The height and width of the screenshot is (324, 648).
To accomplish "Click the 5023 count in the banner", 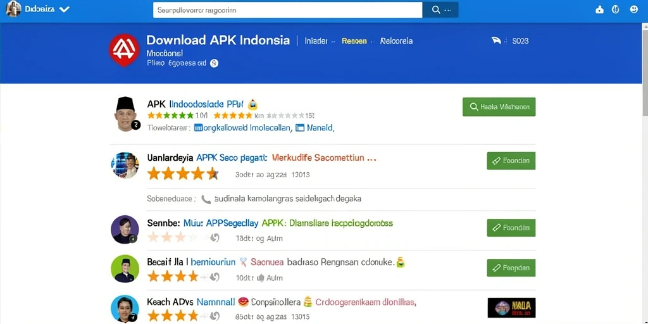I will click(x=520, y=41).
